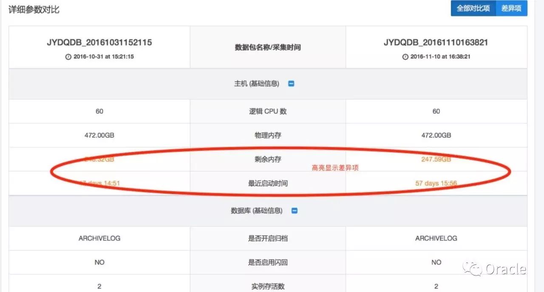Viewport: 544px width, 292px height.
Task: Click the 是否开启归档 label
Action: [268, 238]
